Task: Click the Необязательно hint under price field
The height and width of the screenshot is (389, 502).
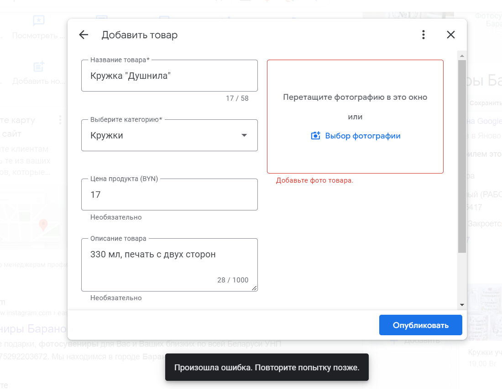Action: [116, 217]
